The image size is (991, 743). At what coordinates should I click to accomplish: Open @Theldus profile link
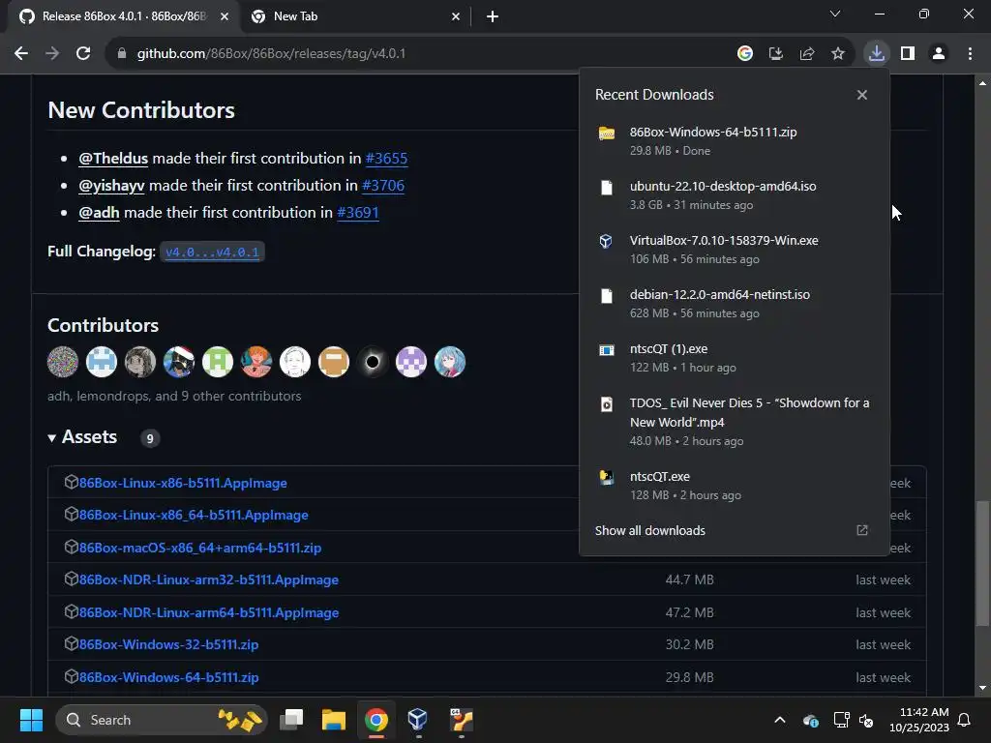tap(113, 158)
